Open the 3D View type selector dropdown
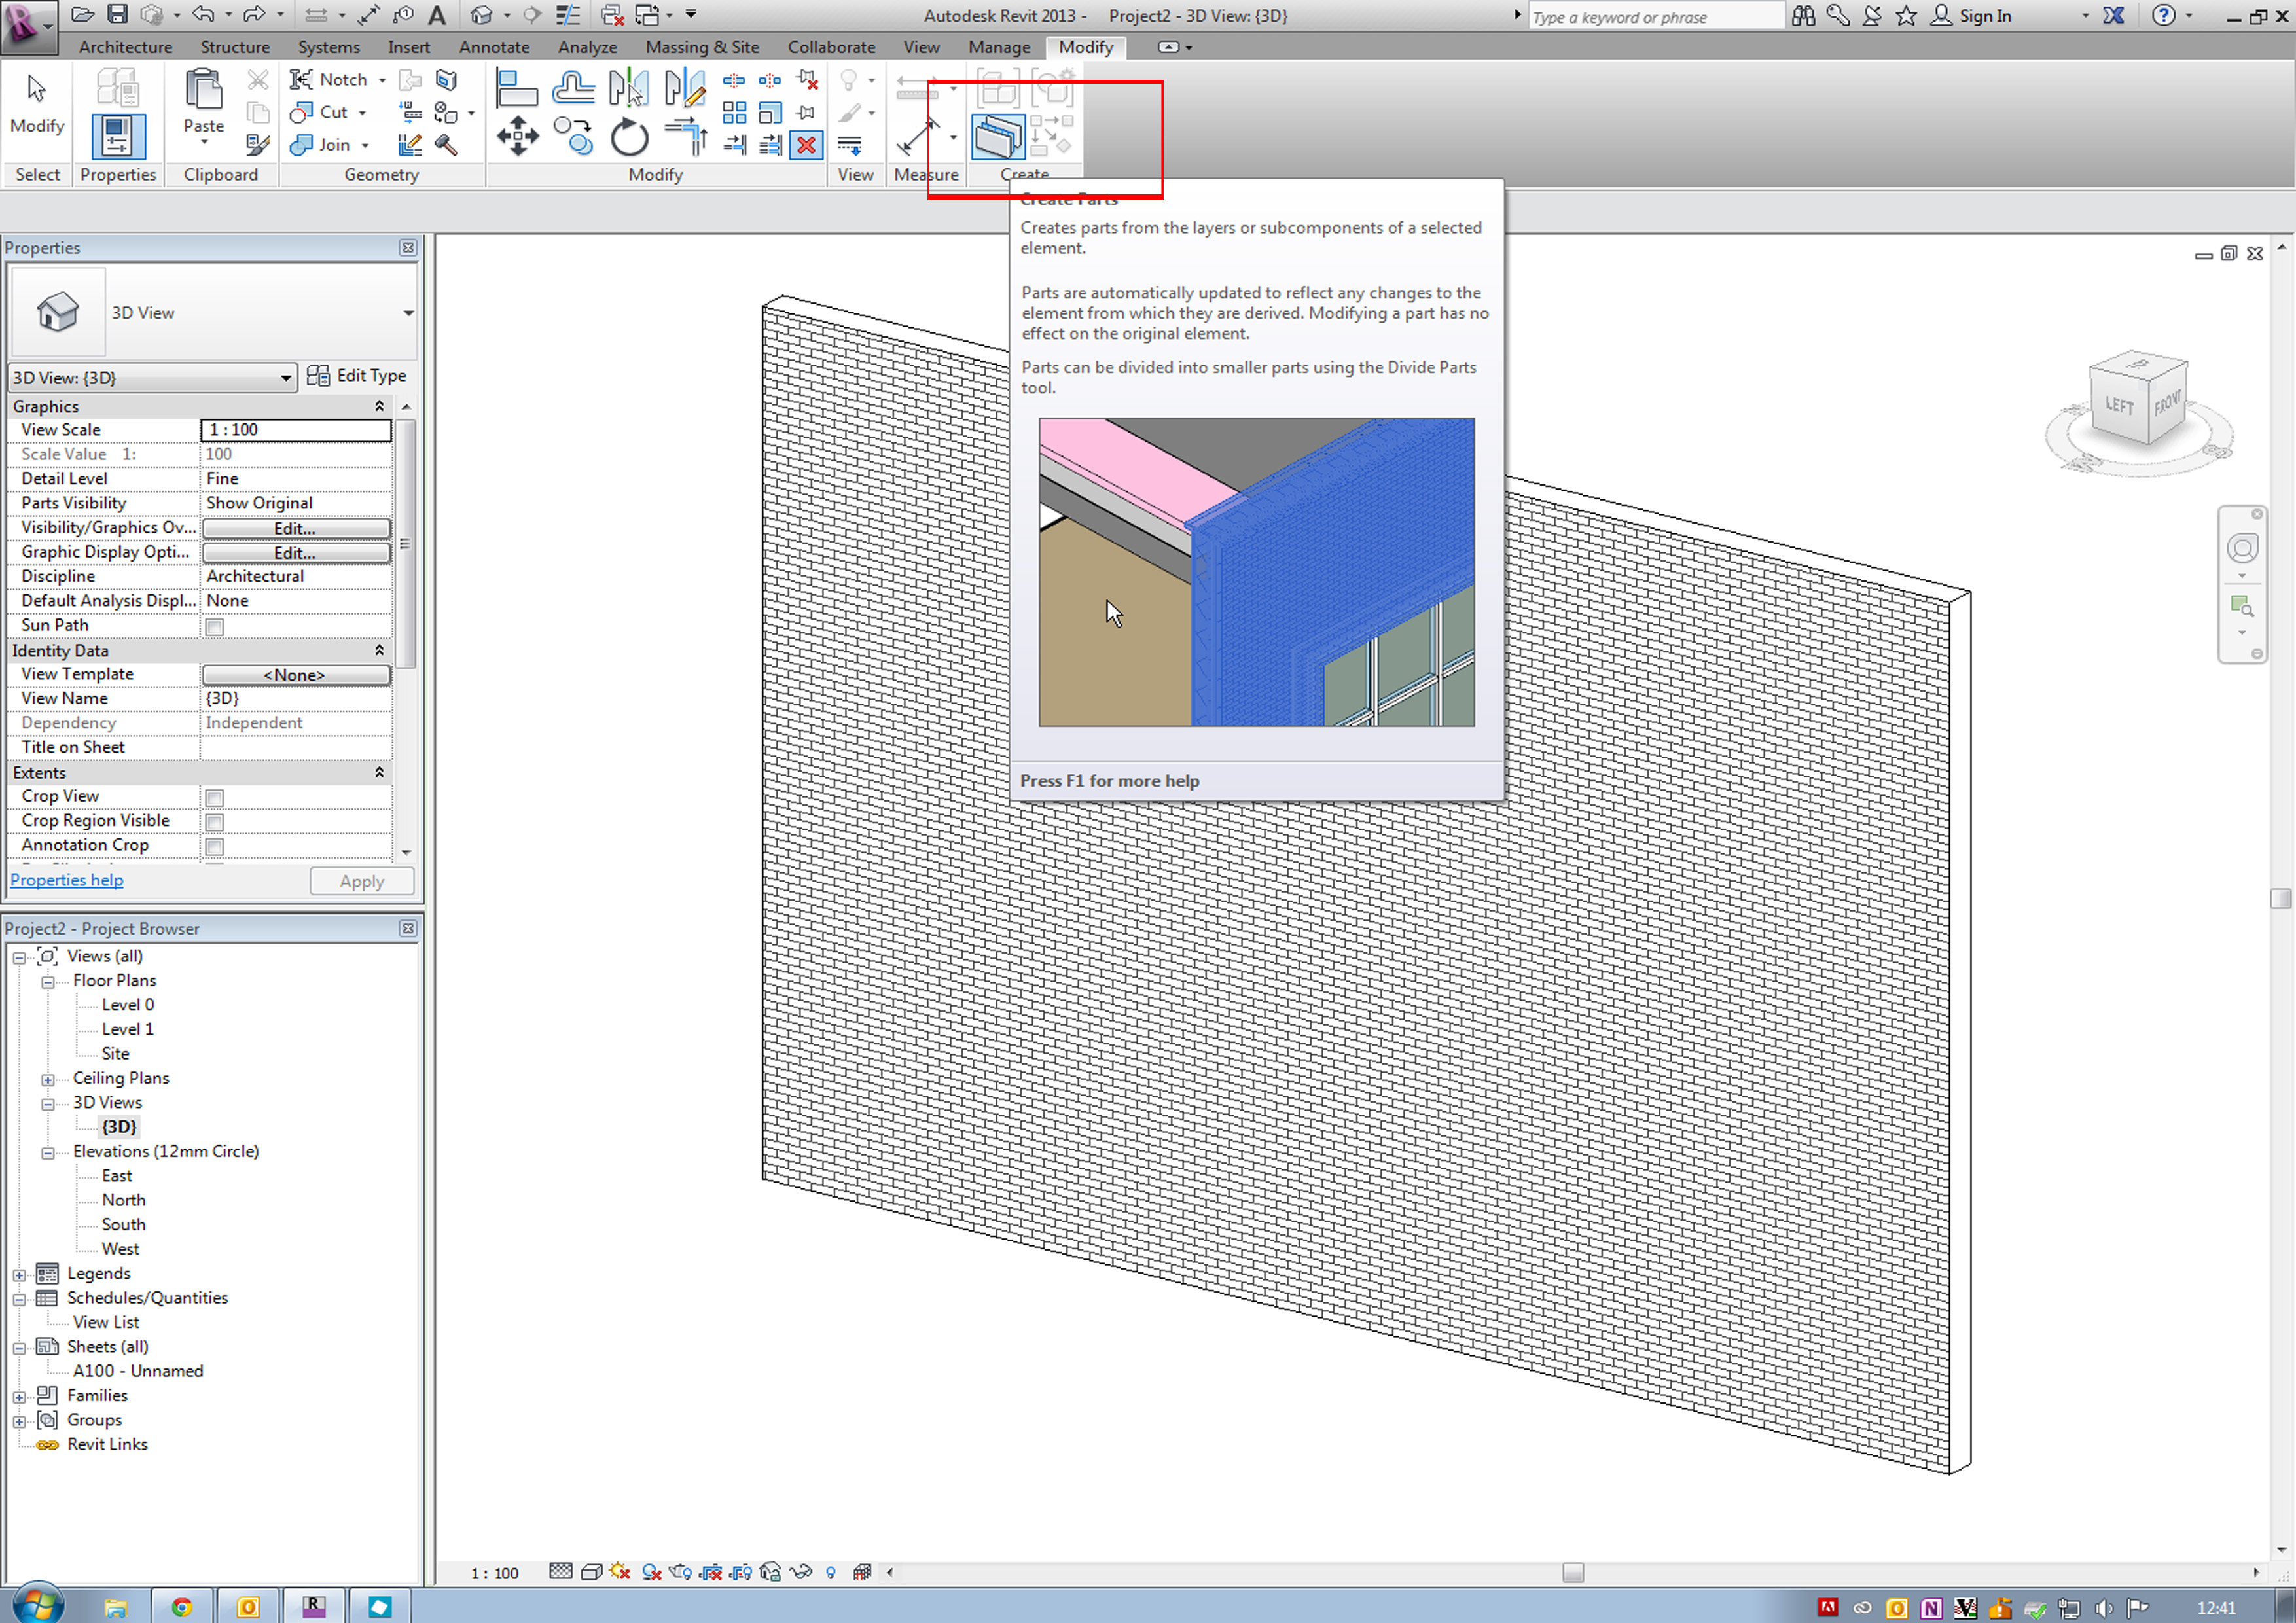Screen dimensions: 2296x1623 [x=408, y=313]
